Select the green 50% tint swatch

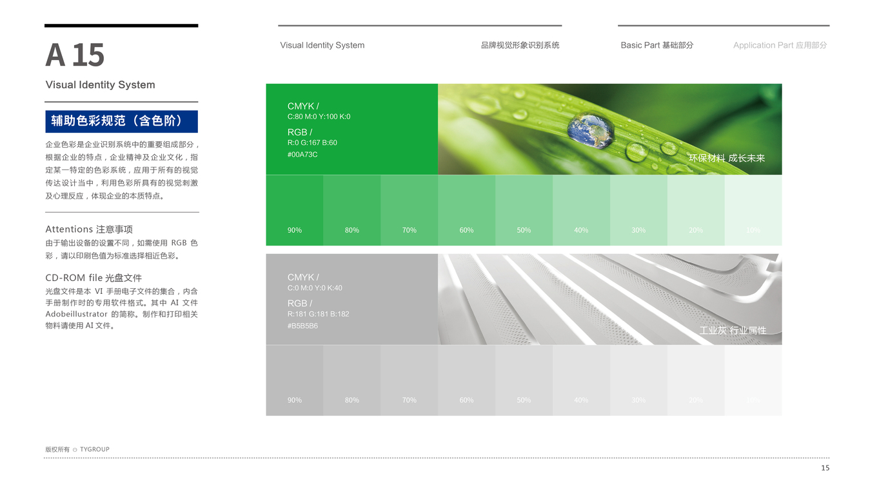point(524,210)
